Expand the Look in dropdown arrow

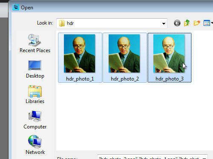[164, 23]
